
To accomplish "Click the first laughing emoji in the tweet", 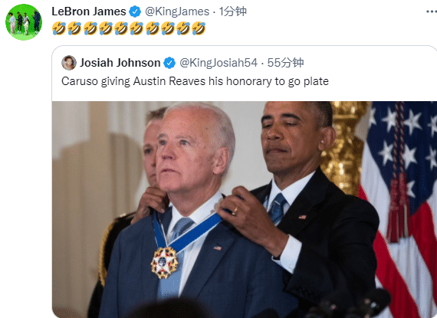I will coord(59,28).
